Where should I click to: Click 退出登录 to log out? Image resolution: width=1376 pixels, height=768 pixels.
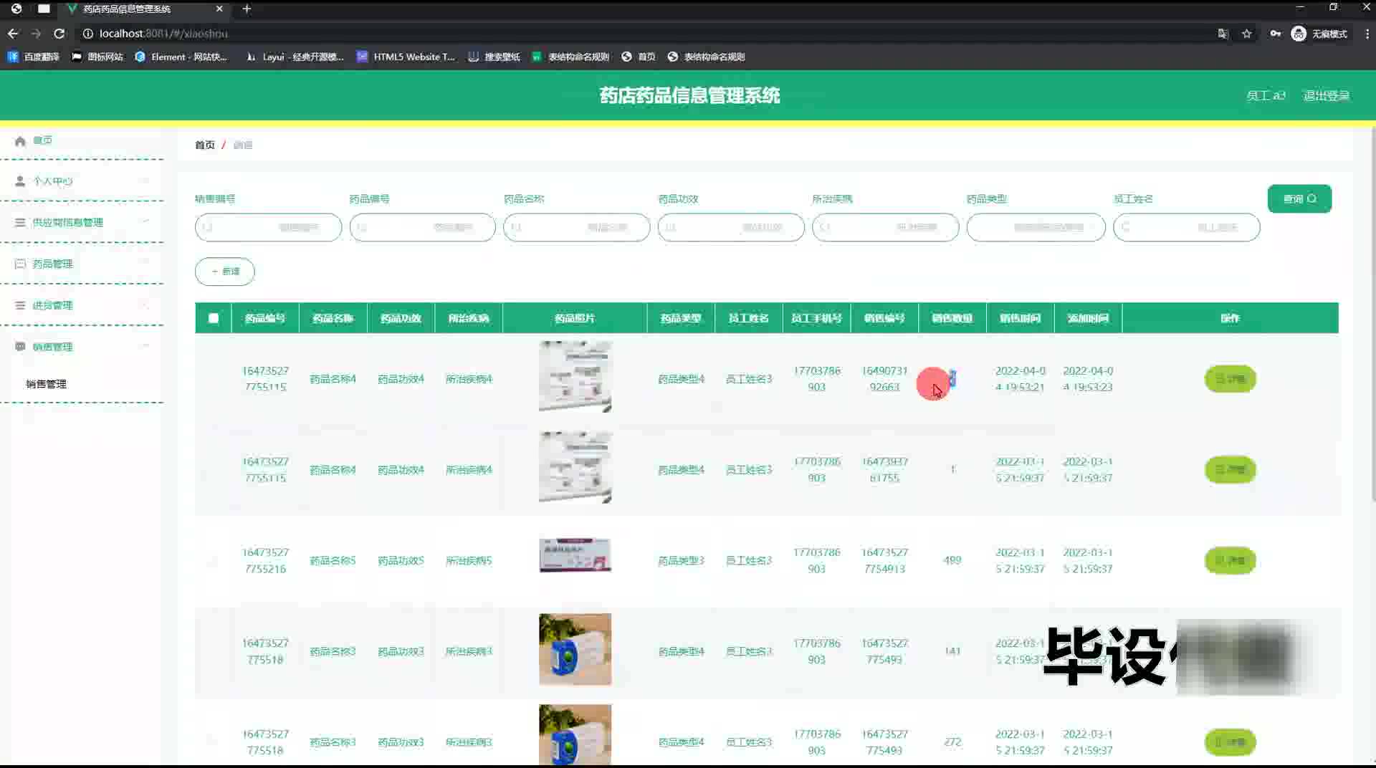tap(1327, 95)
